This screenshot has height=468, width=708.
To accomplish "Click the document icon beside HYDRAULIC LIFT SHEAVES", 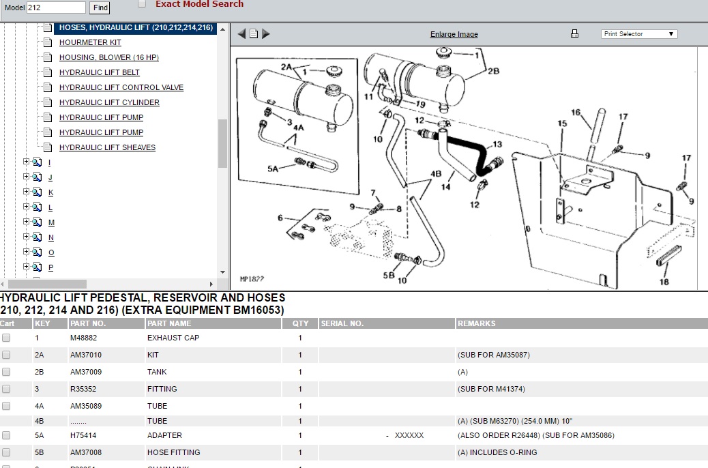I will tap(48, 147).
